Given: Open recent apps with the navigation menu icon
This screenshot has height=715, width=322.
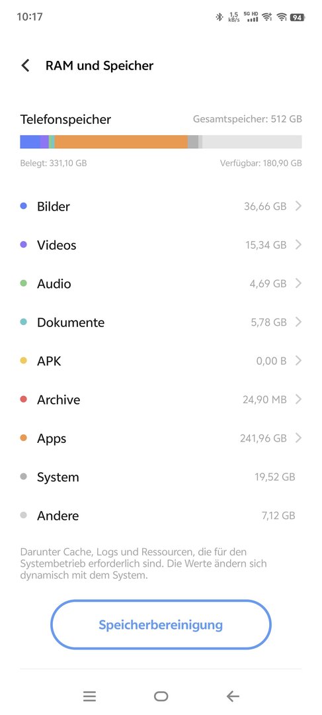Looking at the screenshot, I should pyautogui.click(x=90, y=696).
